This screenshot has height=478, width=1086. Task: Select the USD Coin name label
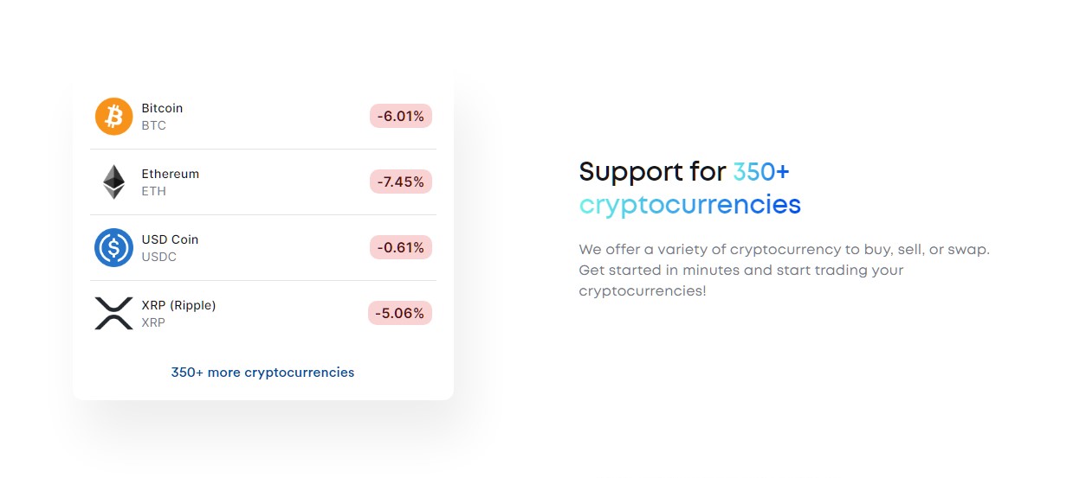170,239
